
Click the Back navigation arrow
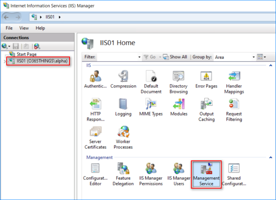pos(6,17)
